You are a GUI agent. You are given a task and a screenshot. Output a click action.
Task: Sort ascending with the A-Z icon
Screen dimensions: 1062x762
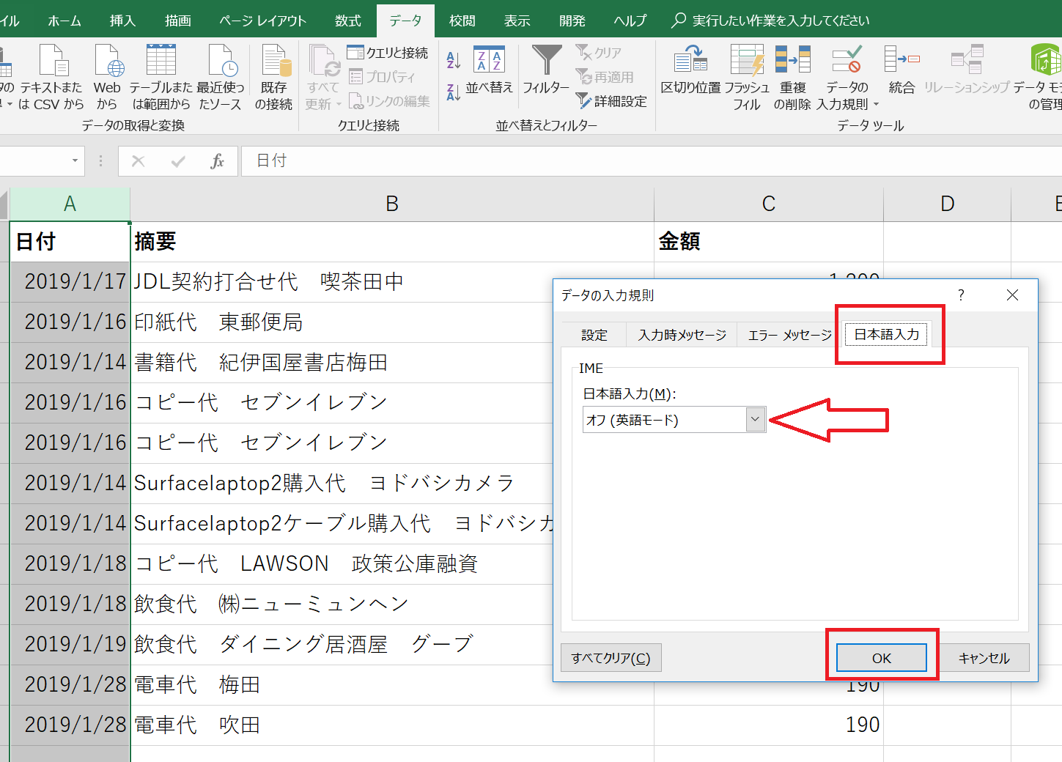454,61
